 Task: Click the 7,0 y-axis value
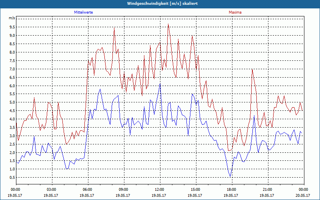12,69
